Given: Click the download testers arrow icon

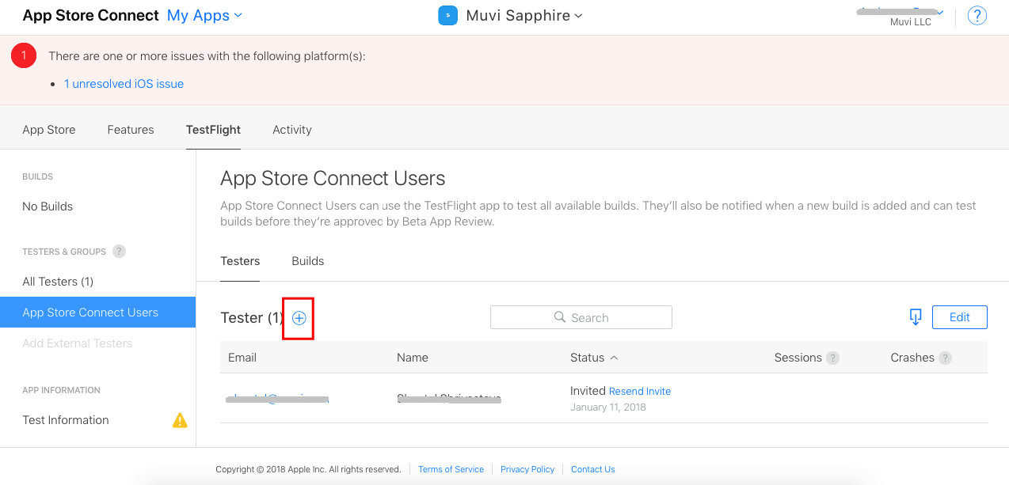Looking at the screenshot, I should tap(916, 317).
